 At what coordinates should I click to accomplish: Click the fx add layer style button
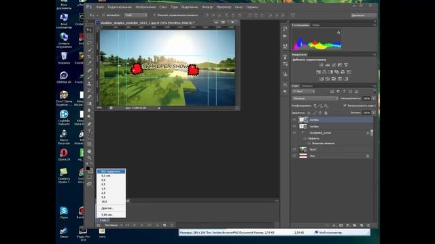click(x=334, y=226)
